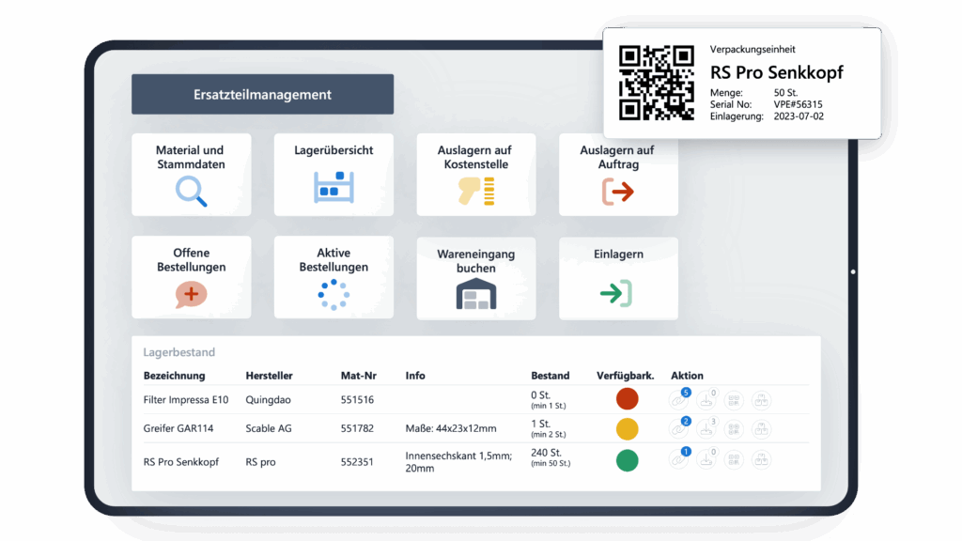The width and height of the screenshot is (962, 541).
Task: Open the Aktive Bestellungen spinner icon
Action: click(x=334, y=294)
